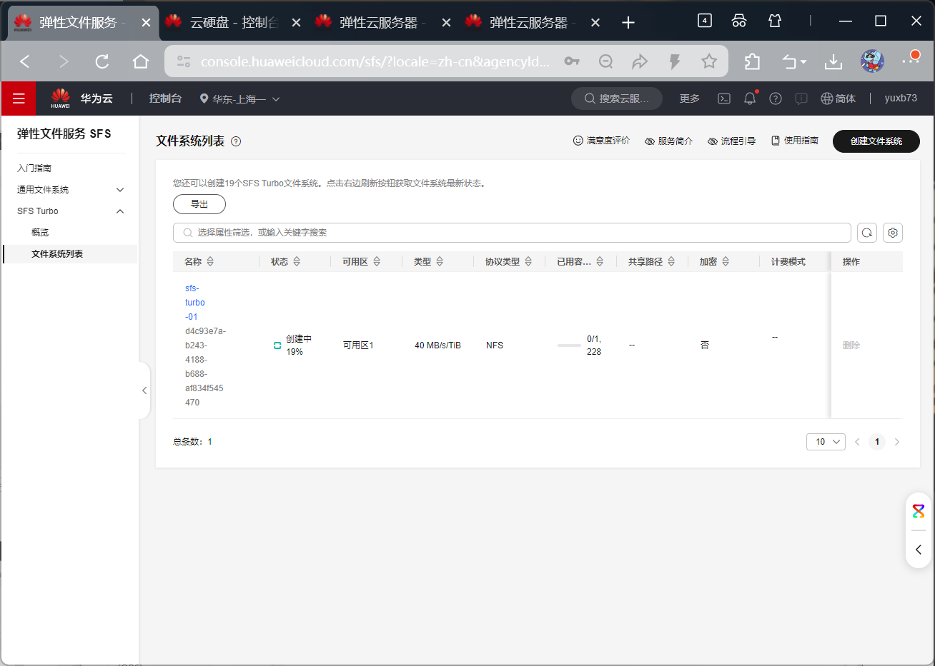The height and width of the screenshot is (666, 935).
Task: Open the language selector 简体
Action: pos(838,99)
